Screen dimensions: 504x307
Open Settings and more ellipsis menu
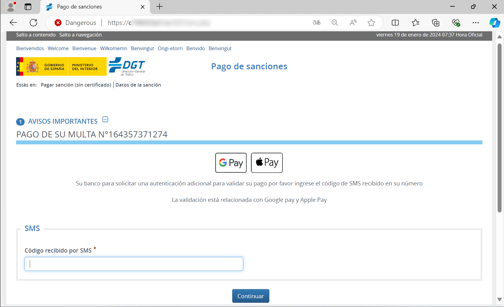tap(476, 22)
